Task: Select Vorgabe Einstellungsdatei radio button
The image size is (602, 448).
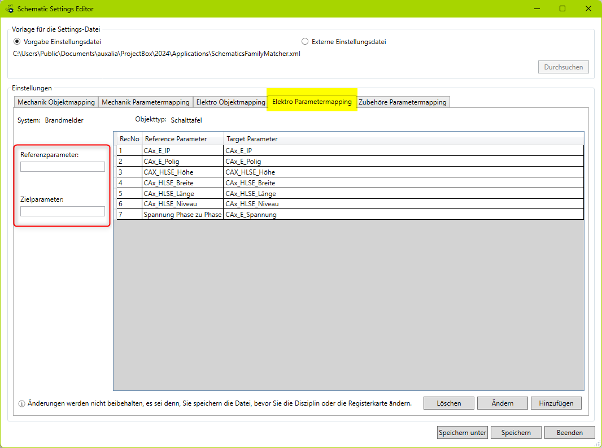Action: tap(17, 41)
